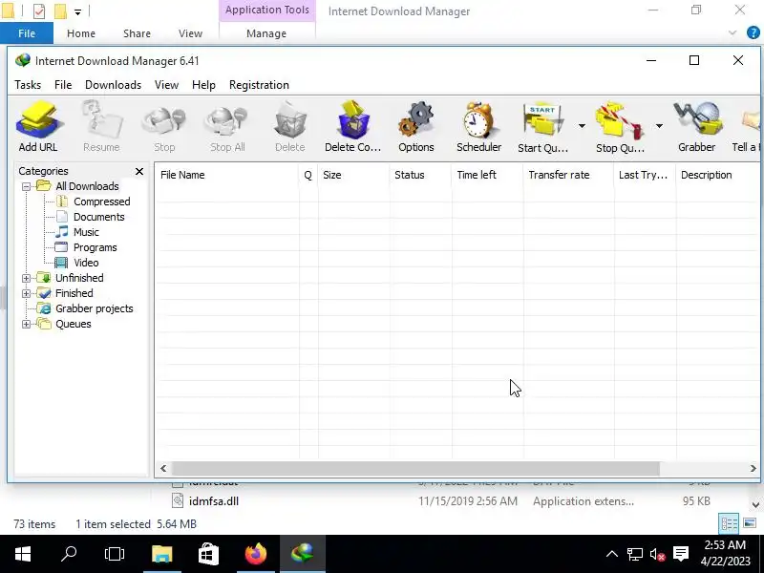Click the horizontal scrollbar left arrow
This screenshot has width=764, height=573.
click(x=163, y=468)
